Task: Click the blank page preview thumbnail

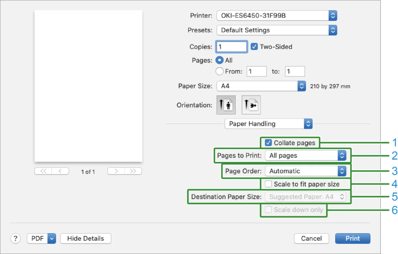Action: point(88,86)
